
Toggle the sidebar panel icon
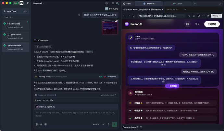tap(28, 3)
